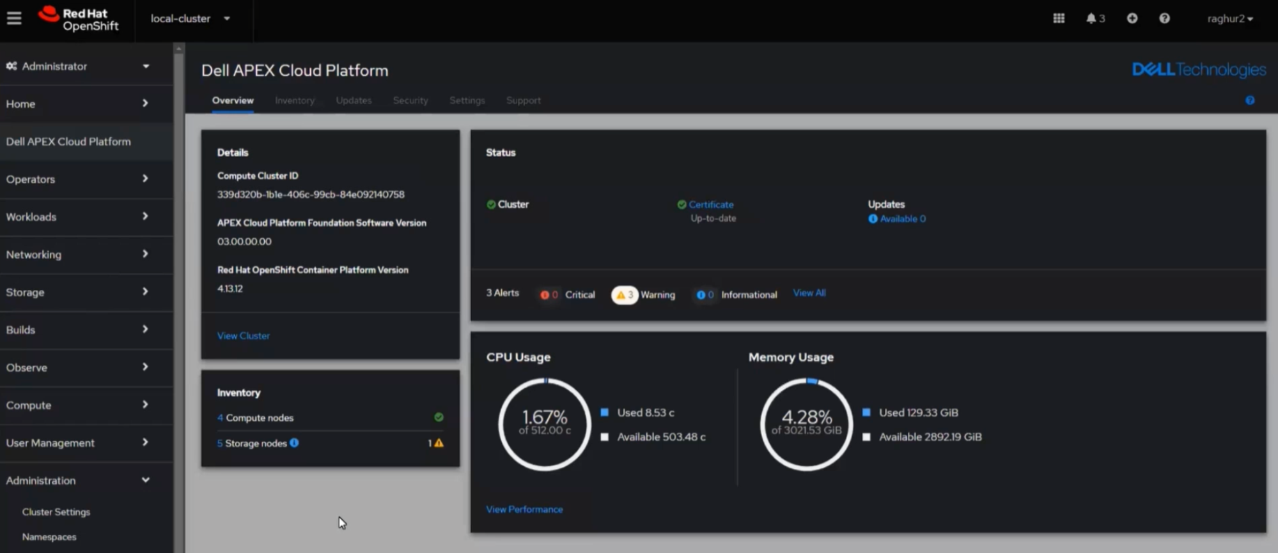
Task: Expand the Workloads navigation section
Action: click(x=78, y=216)
